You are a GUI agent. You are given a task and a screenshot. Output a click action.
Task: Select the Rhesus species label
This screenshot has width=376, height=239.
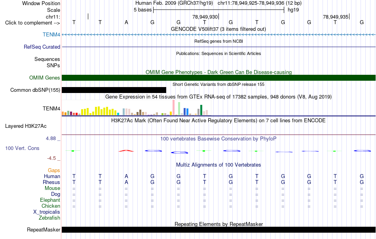click(x=51, y=182)
